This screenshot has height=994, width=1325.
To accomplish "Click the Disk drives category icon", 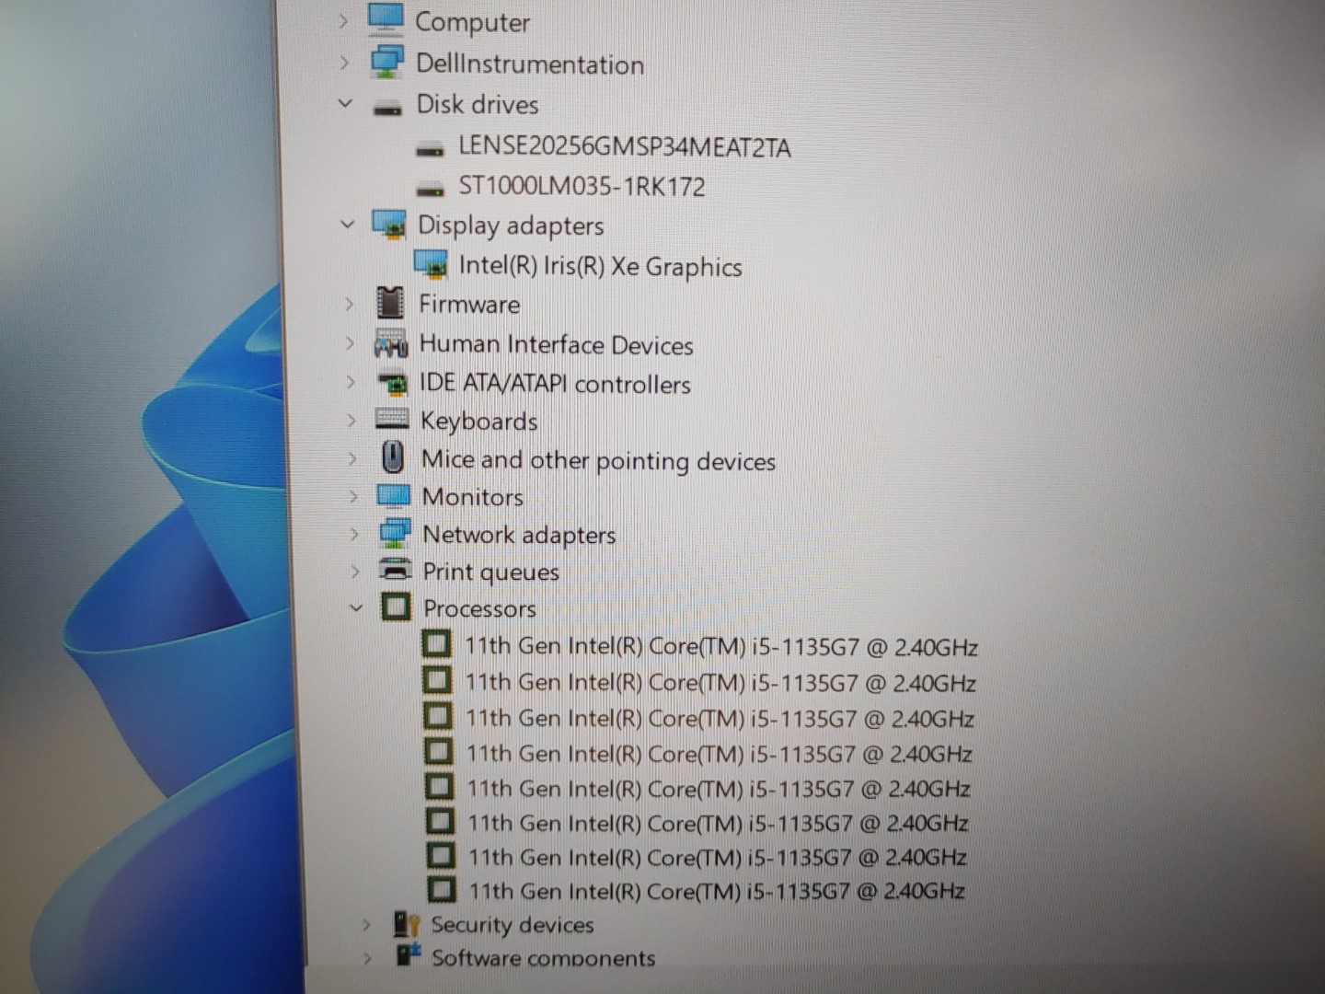I will (387, 109).
